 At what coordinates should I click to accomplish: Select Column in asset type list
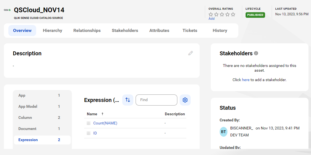[x=42, y=117]
